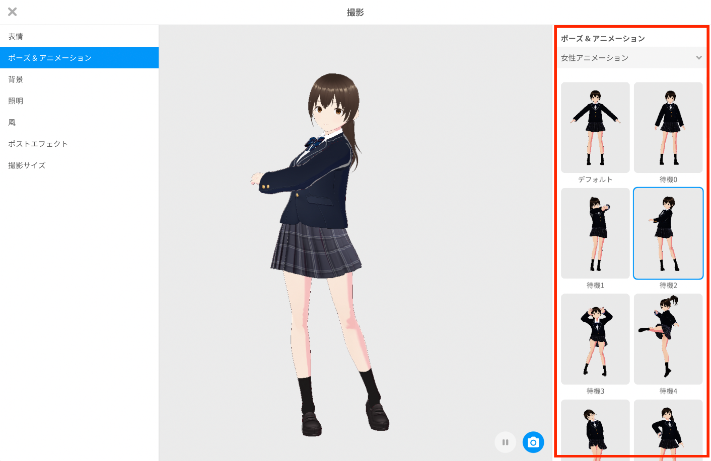Select the 待機0 animation thumbnail

[668, 128]
